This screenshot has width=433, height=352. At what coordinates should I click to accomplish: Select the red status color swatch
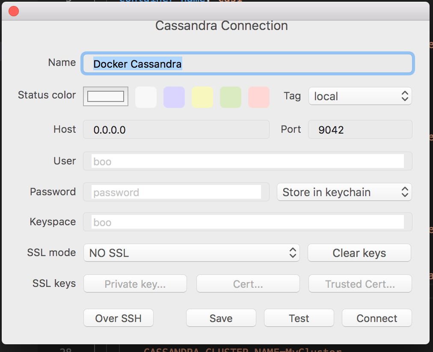pos(259,97)
